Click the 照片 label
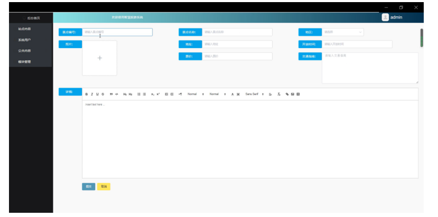This screenshot has height=217, width=438. [70, 44]
